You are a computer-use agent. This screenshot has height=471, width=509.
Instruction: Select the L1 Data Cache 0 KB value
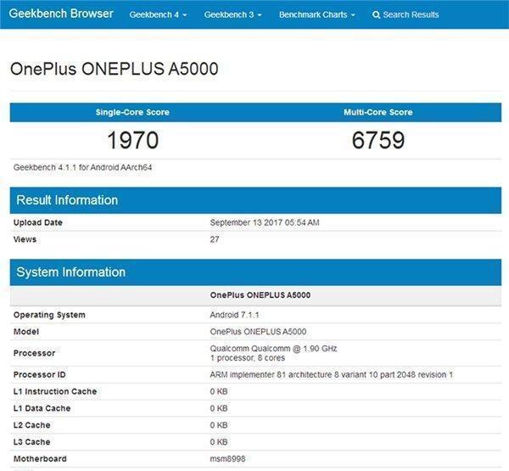tap(219, 408)
